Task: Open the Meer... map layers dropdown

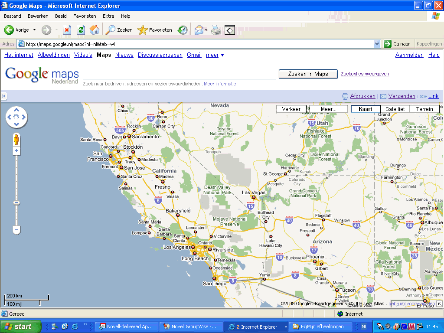Action: (329, 109)
